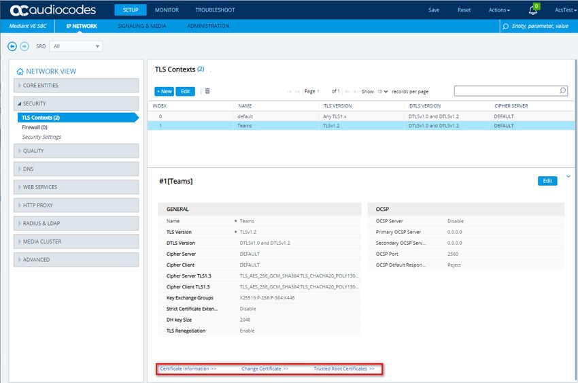Screen dimensions: 578x383
Task: Click the Entity, parameter, value search field
Action: pyautogui.click(x=540, y=26)
